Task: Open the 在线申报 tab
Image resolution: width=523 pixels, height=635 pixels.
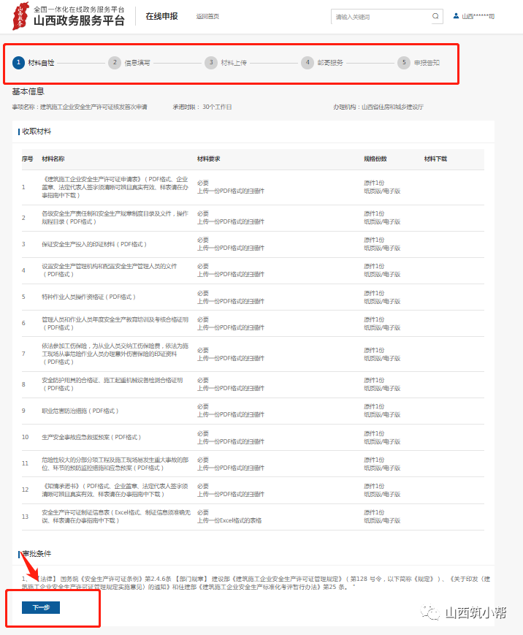Action: [x=161, y=16]
